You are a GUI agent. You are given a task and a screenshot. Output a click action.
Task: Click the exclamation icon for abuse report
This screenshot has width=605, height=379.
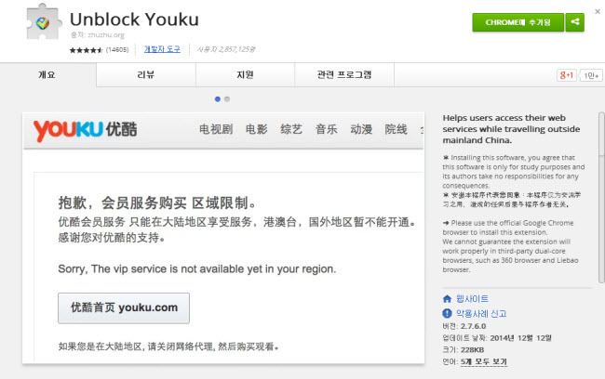click(x=447, y=312)
